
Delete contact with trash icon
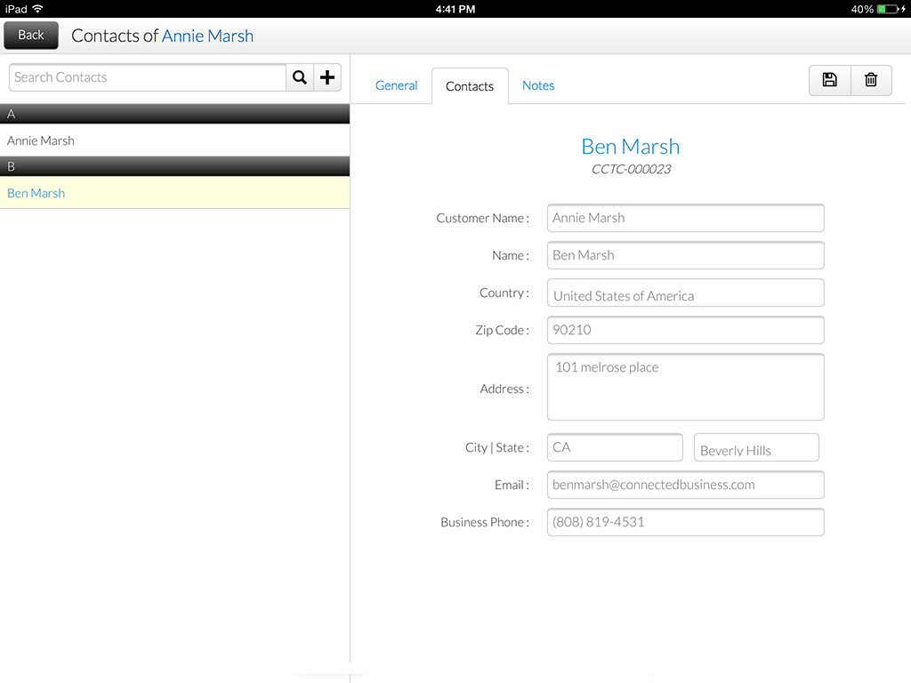tap(871, 80)
